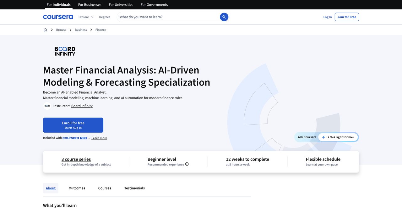This screenshot has width=402, height=210.
Task: Click the 'Get in-depth knowledge of a subject' text
Action: (86, 165)
